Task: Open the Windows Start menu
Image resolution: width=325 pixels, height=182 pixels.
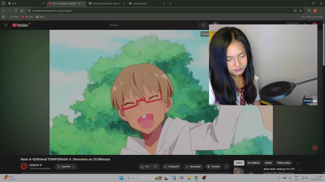Action: point(121,178)
